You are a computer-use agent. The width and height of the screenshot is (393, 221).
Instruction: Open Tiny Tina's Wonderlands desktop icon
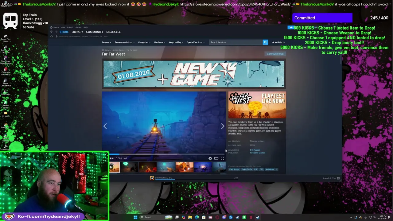coord(6,60)
